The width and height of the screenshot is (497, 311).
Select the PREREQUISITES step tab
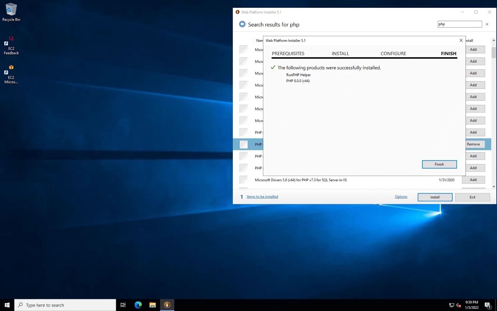click(x=288, y=53)
